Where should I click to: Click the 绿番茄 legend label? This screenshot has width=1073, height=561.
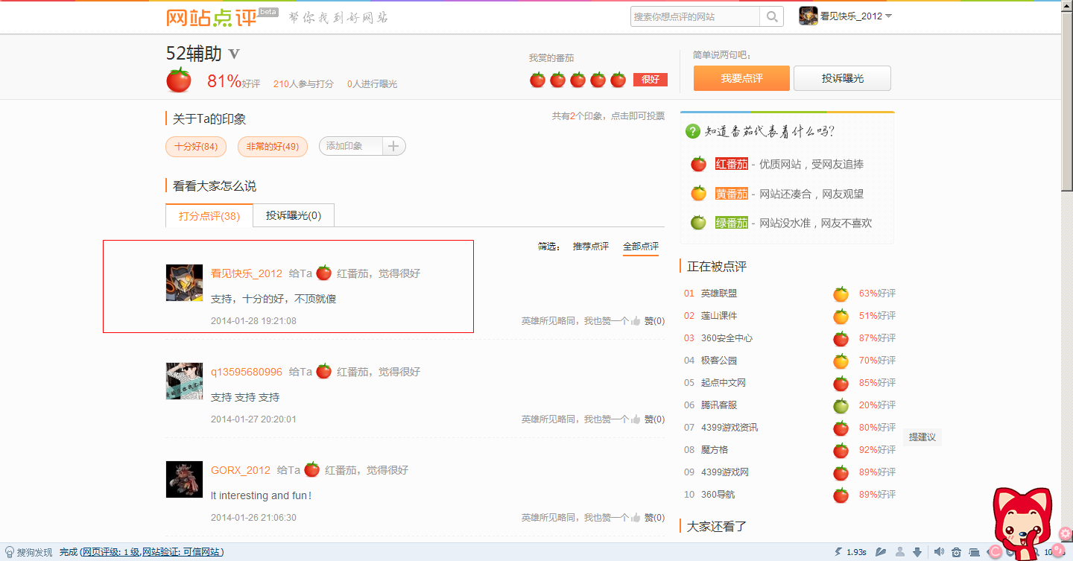[x=731, y=223]
